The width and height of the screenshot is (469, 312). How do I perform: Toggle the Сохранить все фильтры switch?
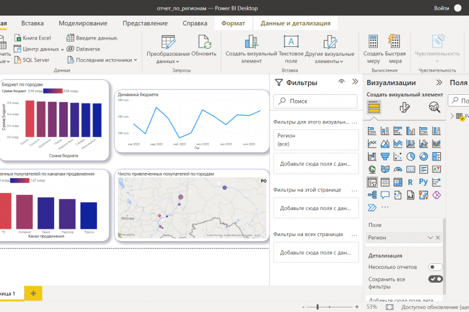[435, 279]
